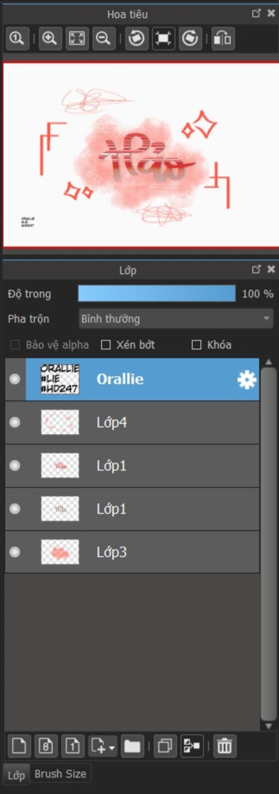Image resolution: width=279 pixels, height=794 pixels.
Task: Add a new 1-bit layer
Action: 73,746
